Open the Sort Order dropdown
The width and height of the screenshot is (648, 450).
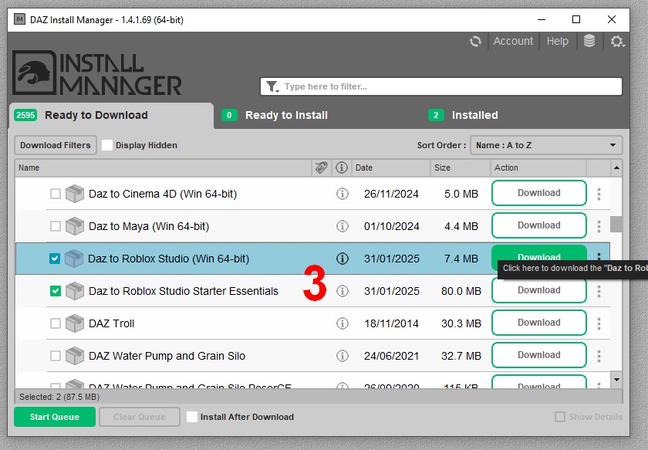(546, 145)
